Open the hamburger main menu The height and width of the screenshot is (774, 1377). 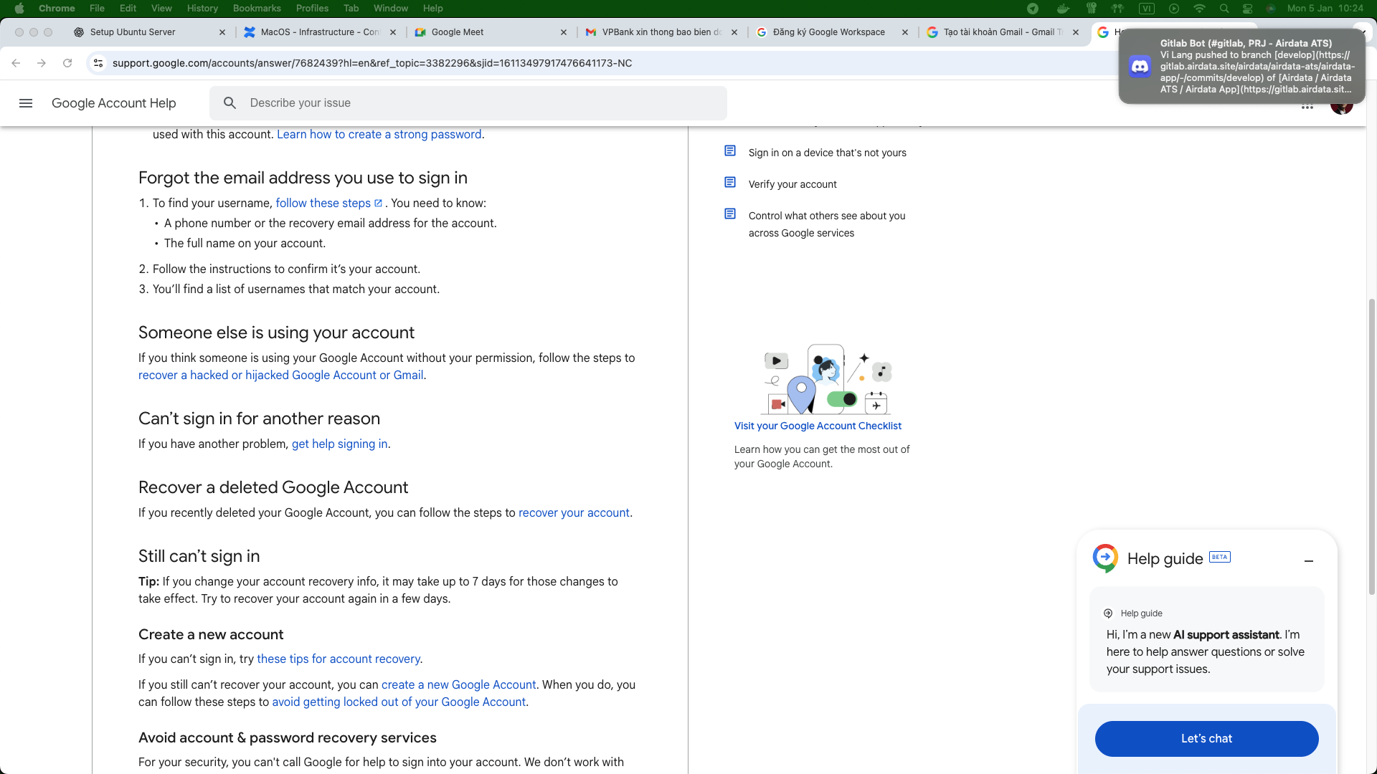point(26,103)
